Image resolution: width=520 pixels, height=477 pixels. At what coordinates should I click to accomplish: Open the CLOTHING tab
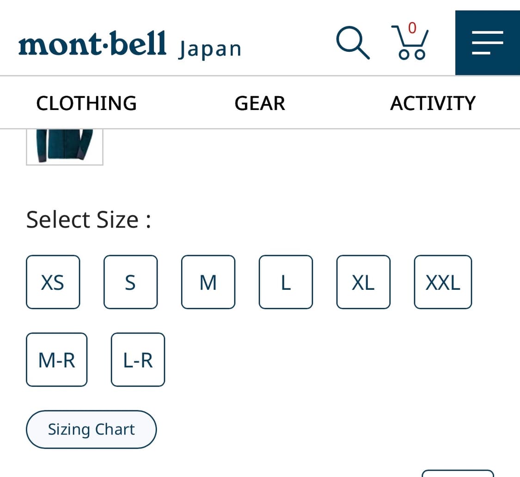86,103
